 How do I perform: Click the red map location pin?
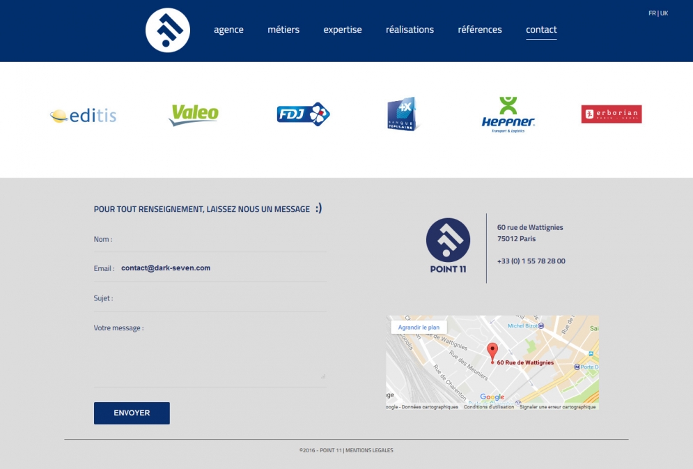(x=492, y=353)
